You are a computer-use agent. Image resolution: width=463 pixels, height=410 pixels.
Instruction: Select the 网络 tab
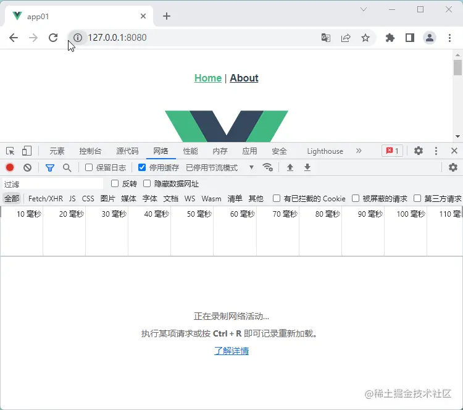click(x=161, y=151)
